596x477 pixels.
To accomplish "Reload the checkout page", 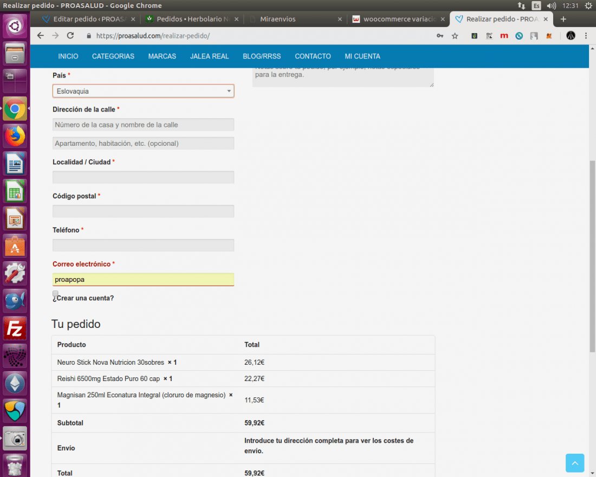I will click(x=70, y=36).
